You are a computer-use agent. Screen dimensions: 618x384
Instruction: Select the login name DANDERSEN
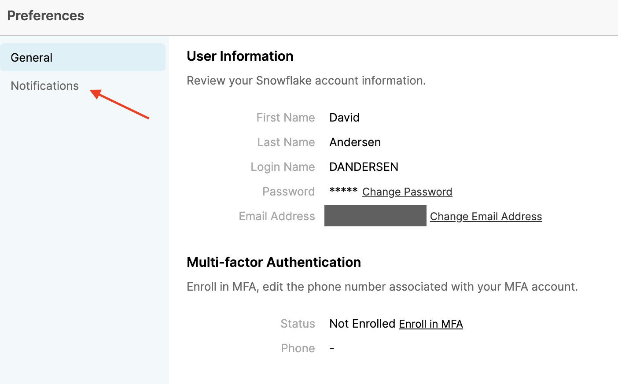[364, 167]
